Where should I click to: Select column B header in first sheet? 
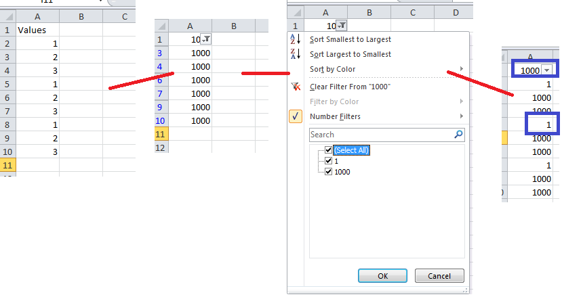[81, 16]
